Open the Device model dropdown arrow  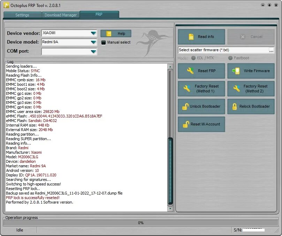(x=93, y=42)
